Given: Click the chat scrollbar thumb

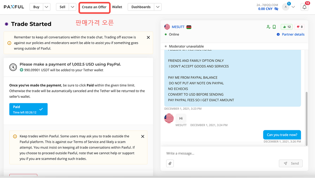Looking at the screenshot, I should [x=307, y=119].
